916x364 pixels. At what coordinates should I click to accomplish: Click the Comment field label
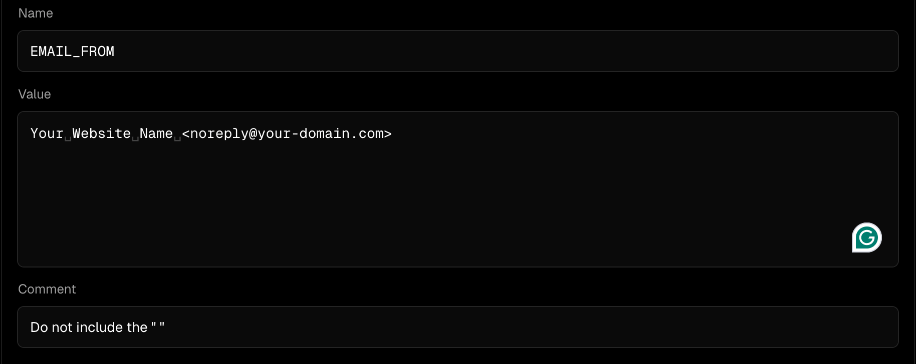point(47,289)
